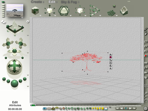Image resolution: width=148 pixels, height=111 pixels.
Task: Select the Resize tool
Action: 50,10
